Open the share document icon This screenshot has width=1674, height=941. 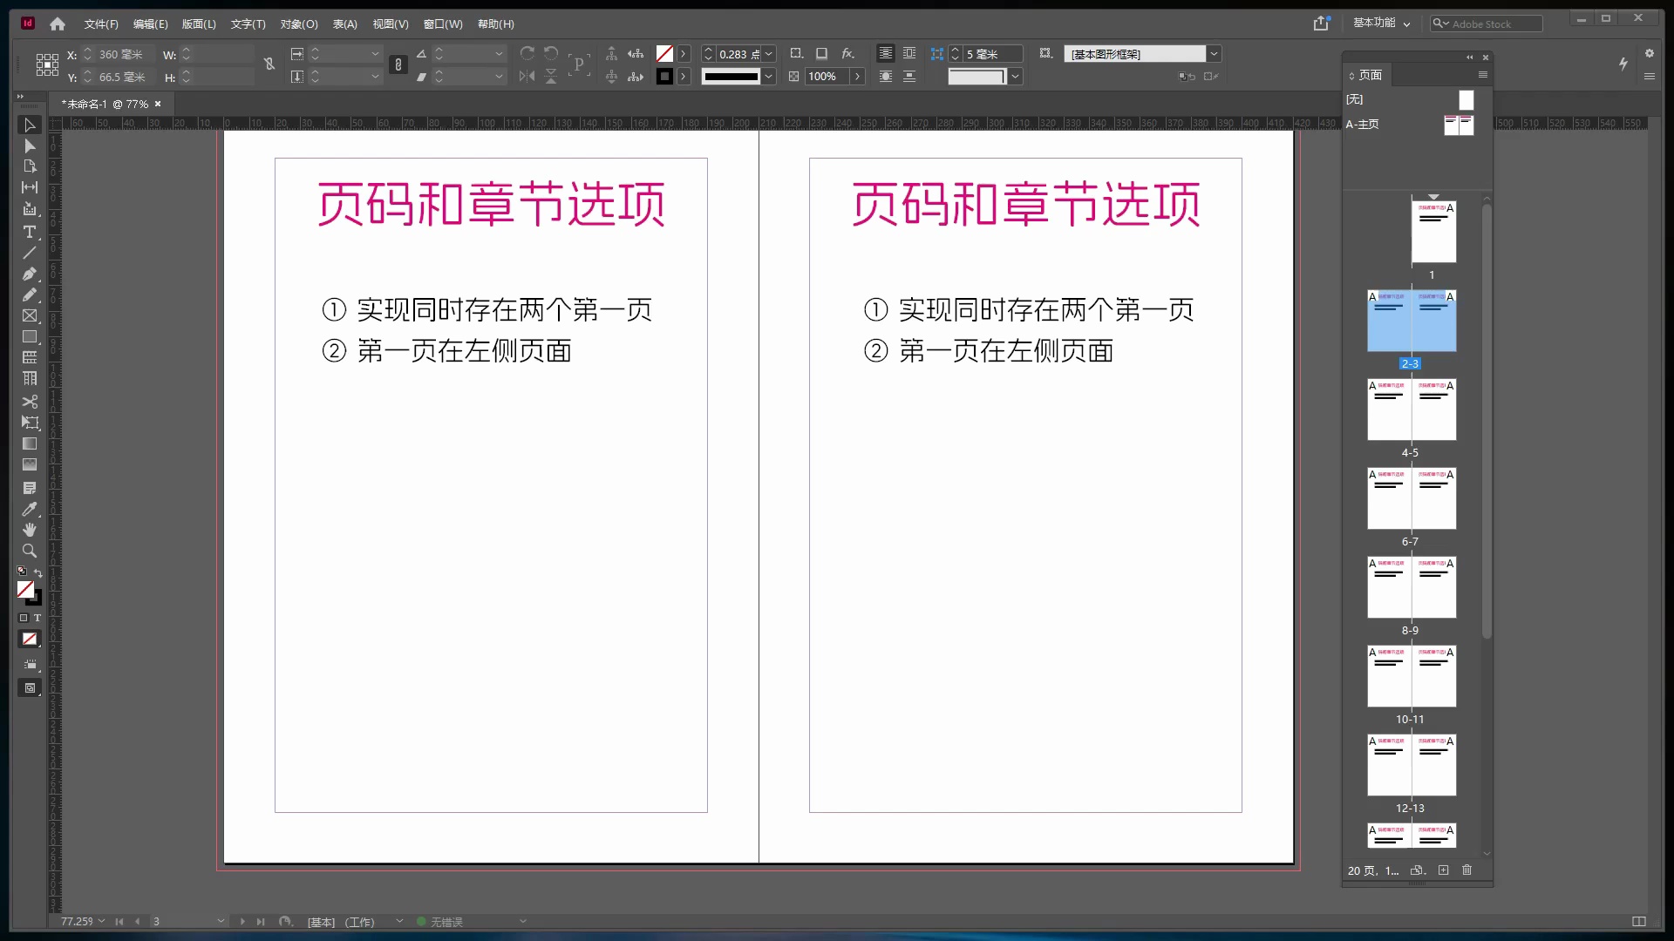pyautogui.click(x=1322, y=24)
